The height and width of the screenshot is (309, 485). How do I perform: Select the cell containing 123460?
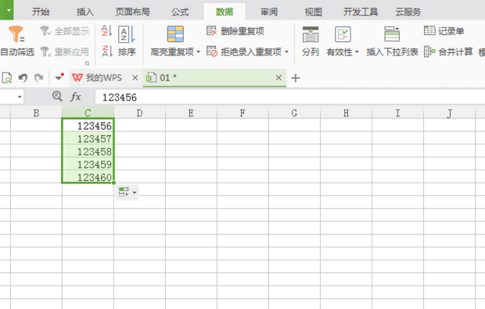coord(88,177)
